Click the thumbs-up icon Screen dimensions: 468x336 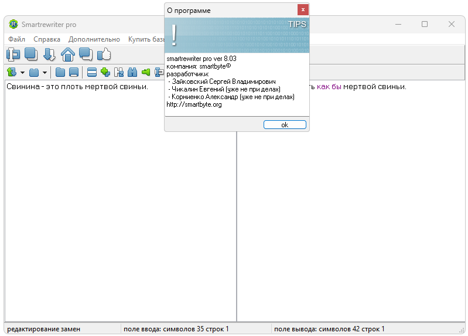(x=104, y=55)
